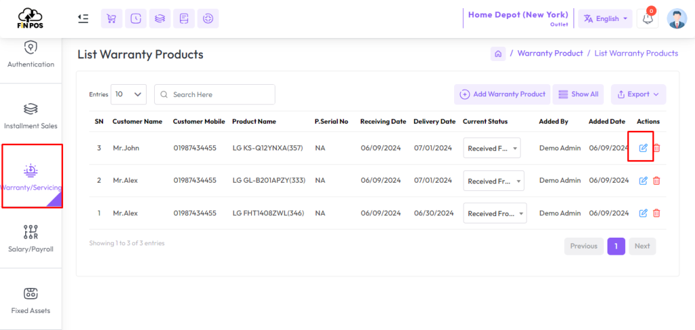This screenshot has width=695, height=330.
Task: Open Authentication in the sidebar
Action: tap(31, 54)
